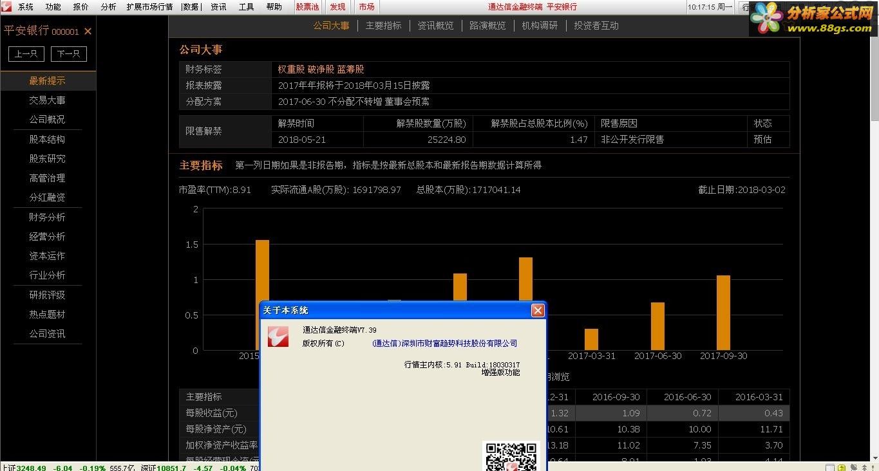The height and width of the screenshot is (471, 879).
Task: Click the 发现 toolbar button
Action: (x=337, y=7)
